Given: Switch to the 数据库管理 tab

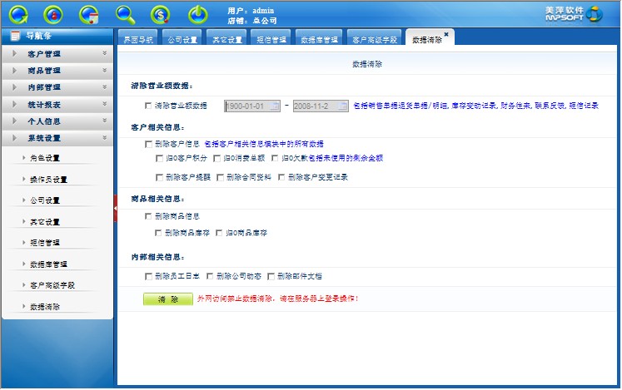Looking at the screenshot, I should [318, 40].
